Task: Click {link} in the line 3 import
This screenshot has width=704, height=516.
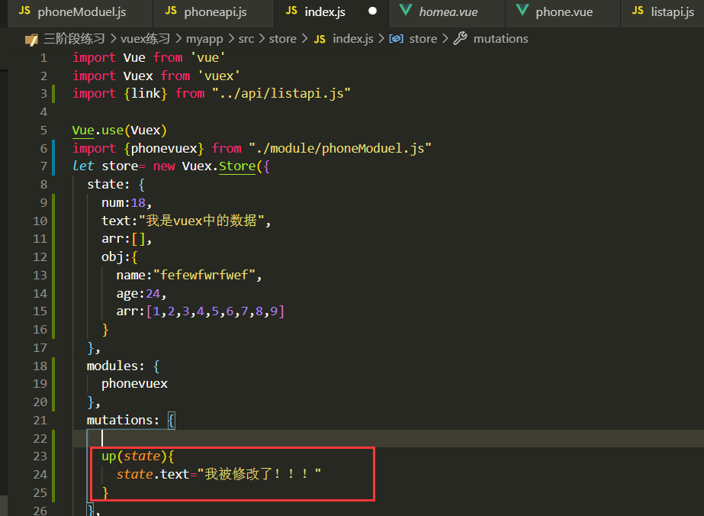Action: (x=146, y=93)
